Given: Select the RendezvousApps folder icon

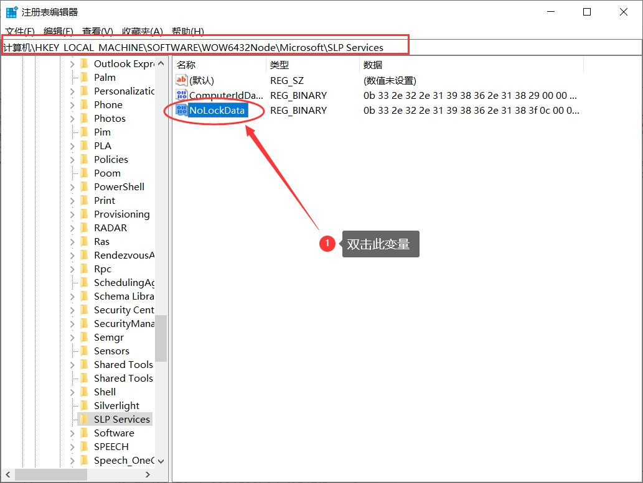Looking at the screenshot, I should point(84,255).
